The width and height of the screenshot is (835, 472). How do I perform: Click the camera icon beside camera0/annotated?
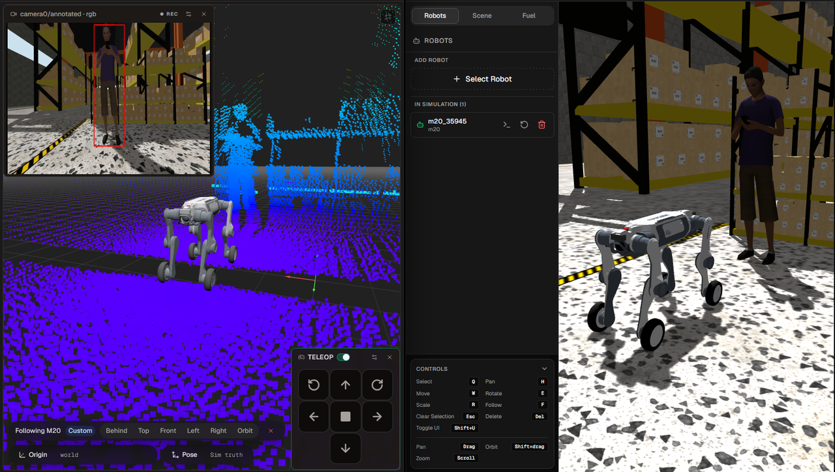coord(14,14)
